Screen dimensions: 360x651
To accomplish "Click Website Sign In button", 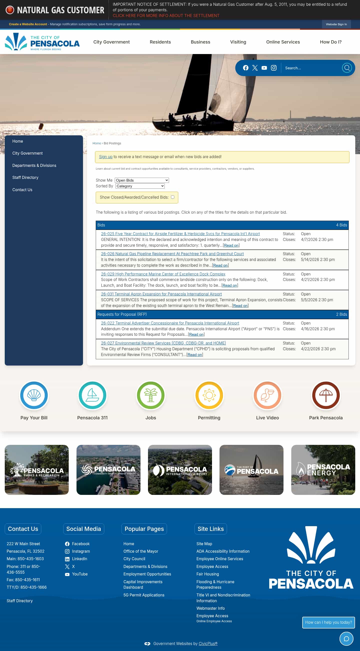I will point(336,24).
